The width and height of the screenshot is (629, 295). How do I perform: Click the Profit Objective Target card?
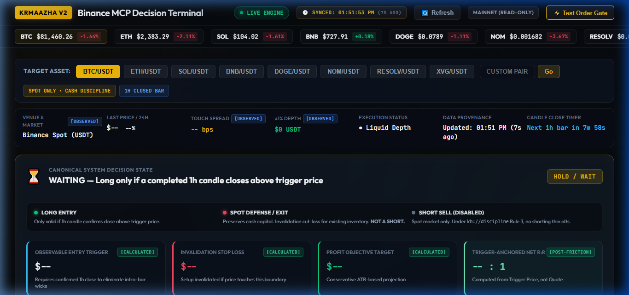pos(387,268)
